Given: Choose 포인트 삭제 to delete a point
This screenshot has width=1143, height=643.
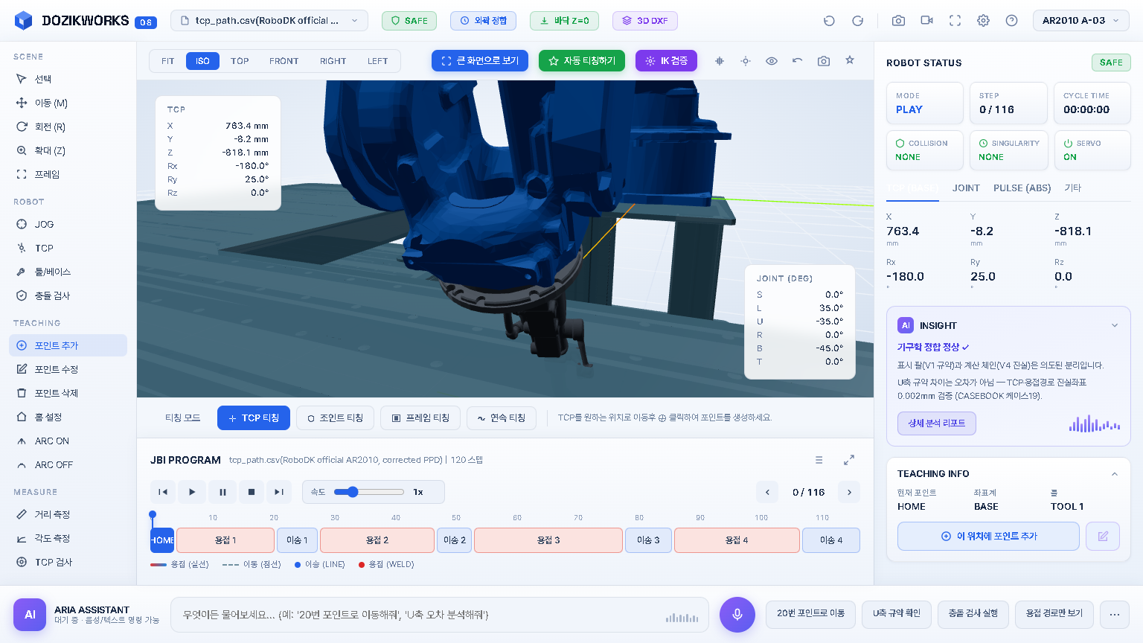Looking at the screenshot, I should (68, 393).
